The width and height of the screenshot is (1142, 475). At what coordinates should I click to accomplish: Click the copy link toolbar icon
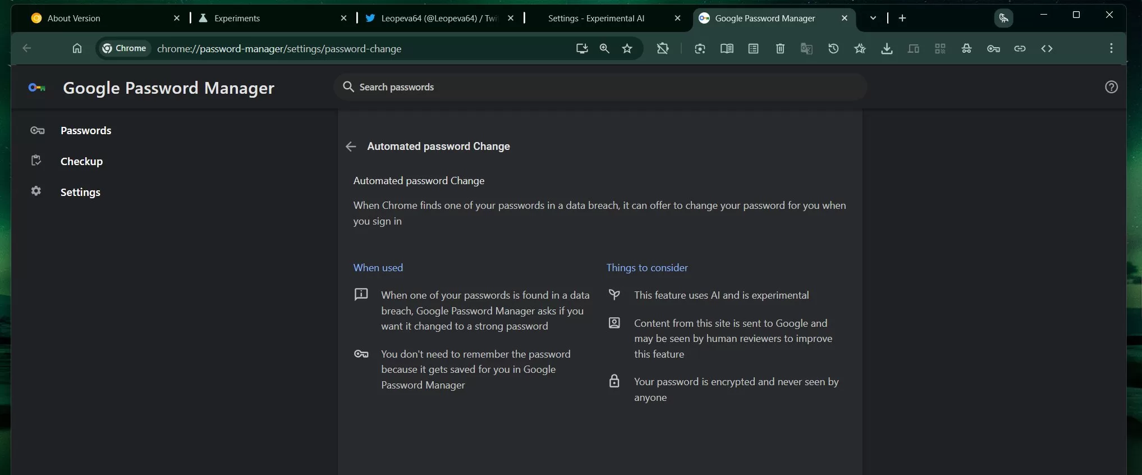(x=1020, y=49)
